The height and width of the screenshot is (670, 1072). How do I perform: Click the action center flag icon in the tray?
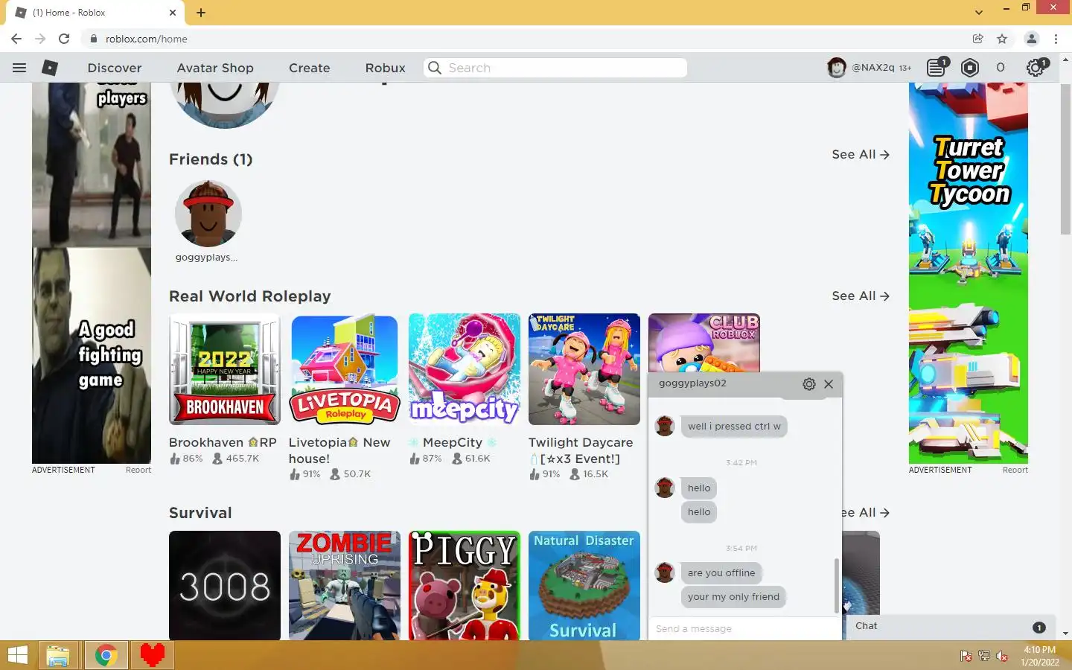click(x=966, y=656)
